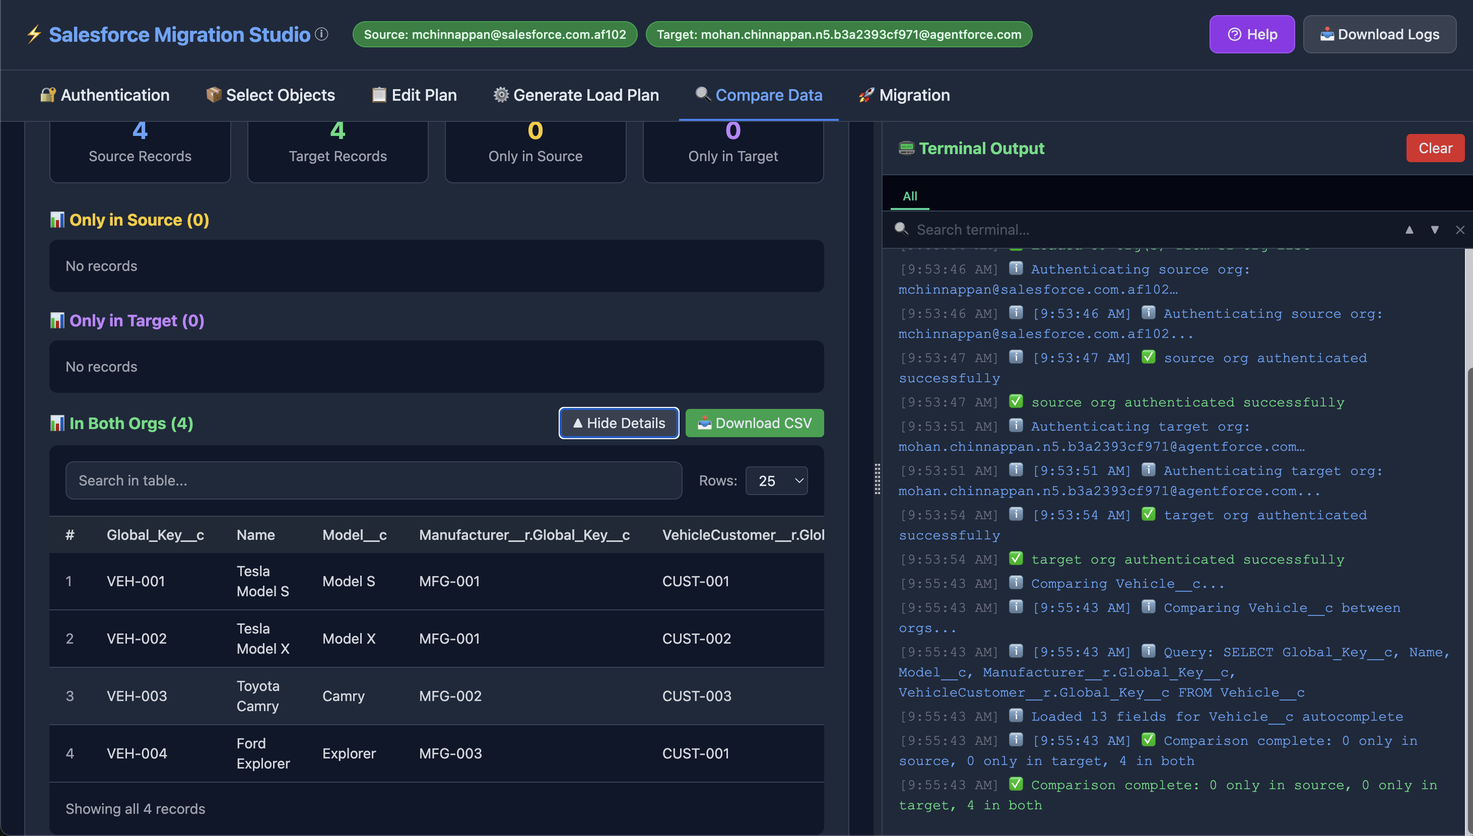Go to the Edit Plan tab
Viewport: 1473px width, 836px height.
[x=414, y=95]
